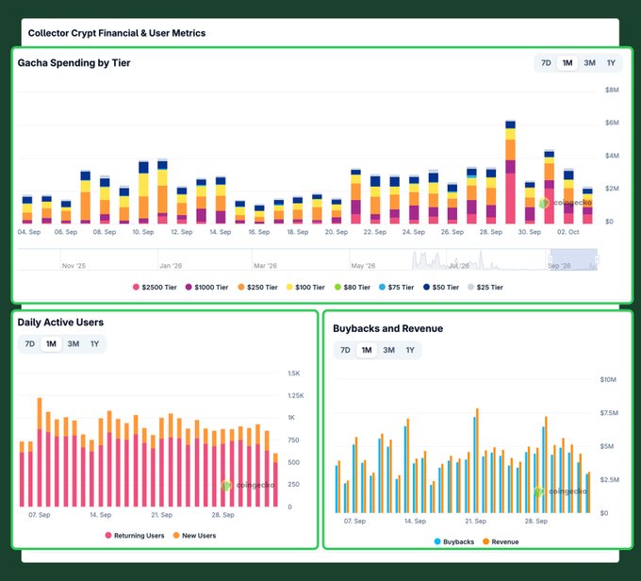Image resolution: width=641 pixels, height=581 pixels.
Task: Toggle the $100 Tier legend item
Action: point(305,288)
